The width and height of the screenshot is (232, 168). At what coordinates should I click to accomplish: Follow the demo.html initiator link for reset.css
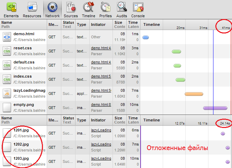(101, 48)
